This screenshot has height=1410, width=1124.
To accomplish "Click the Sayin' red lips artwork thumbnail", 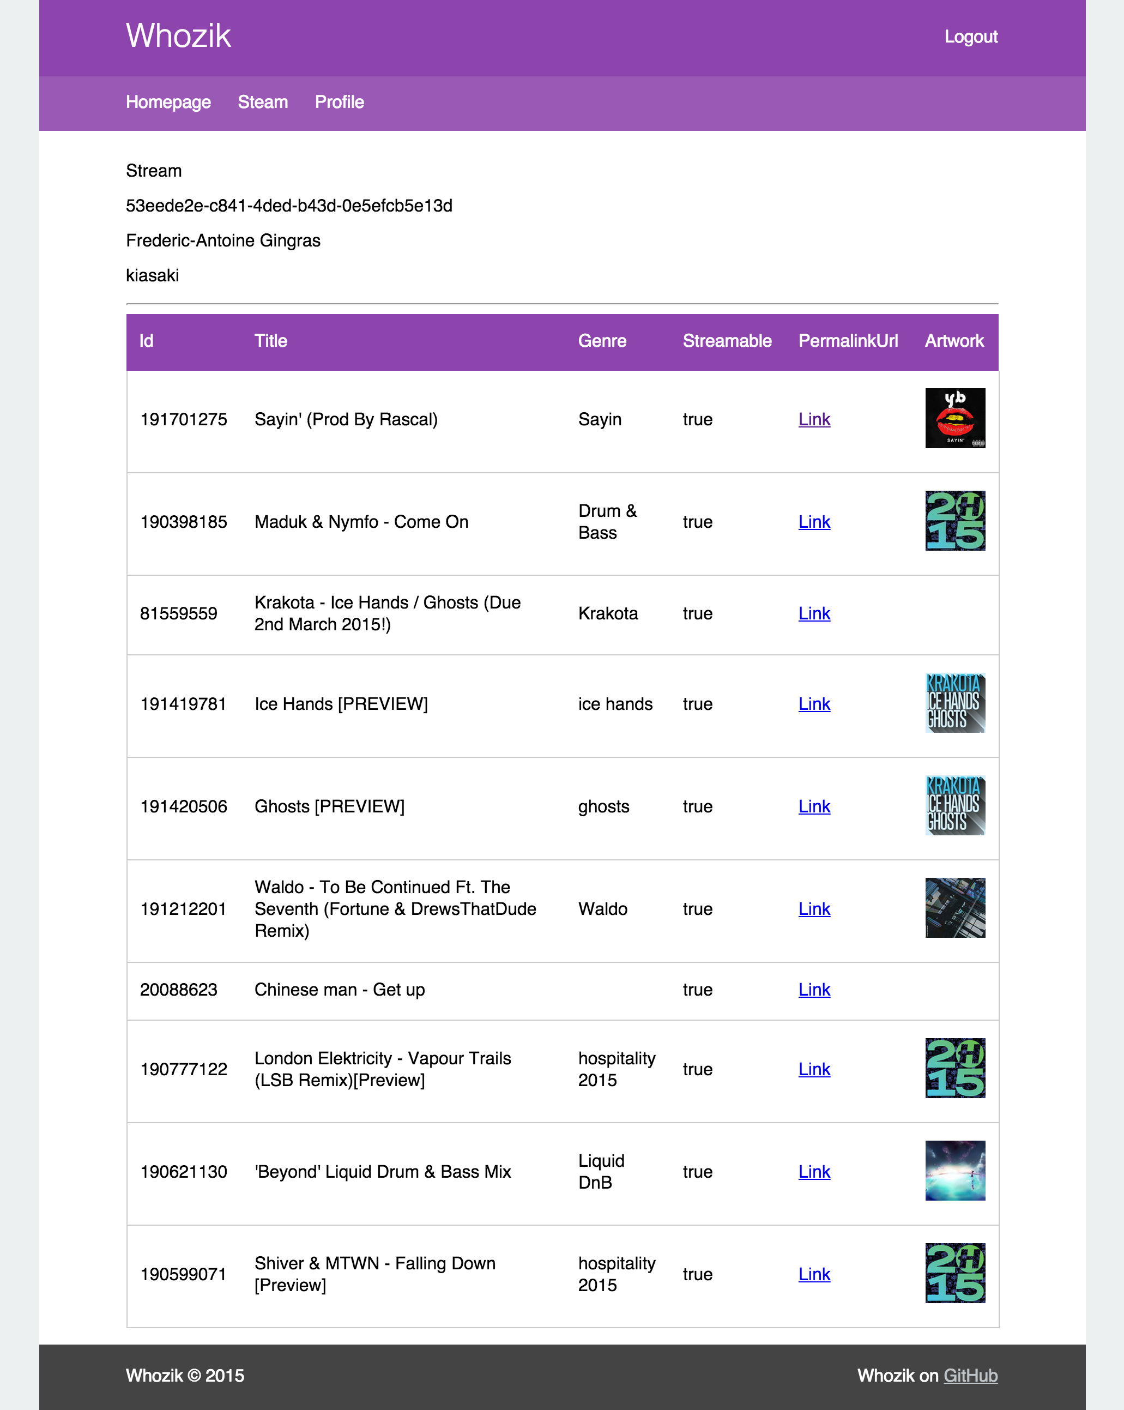I will coord(954,418).
